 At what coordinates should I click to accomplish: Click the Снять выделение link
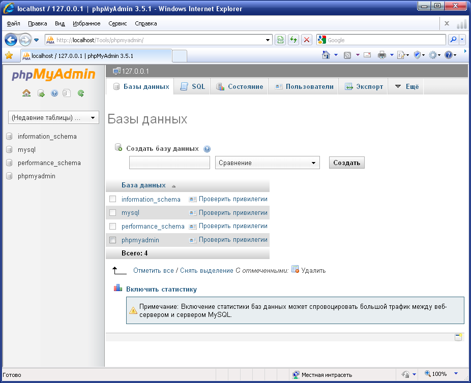point(207,271)
